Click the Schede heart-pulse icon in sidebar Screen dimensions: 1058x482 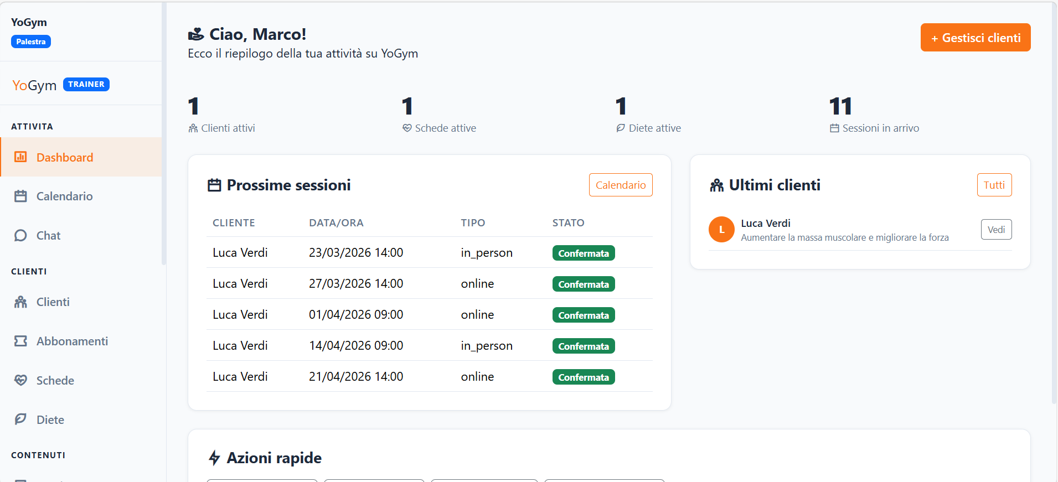(20, 381)
